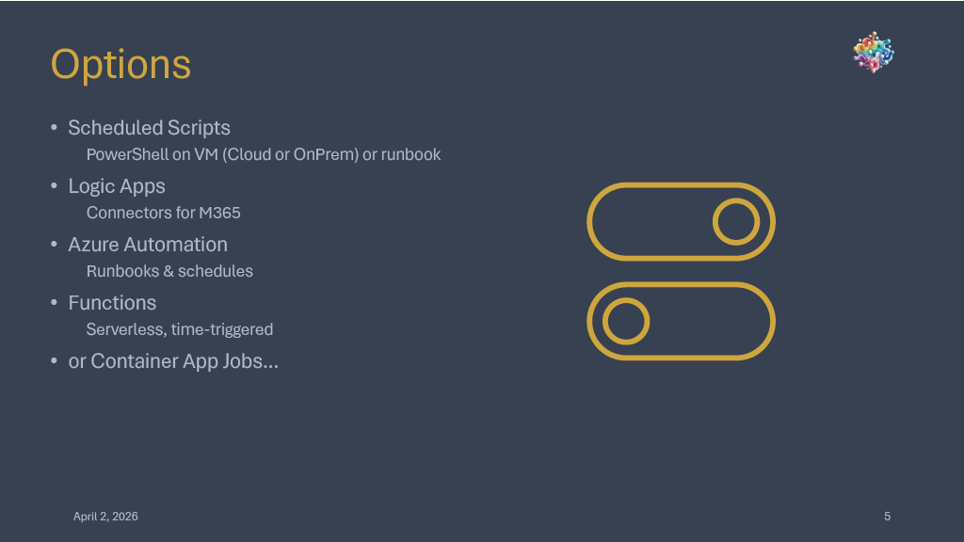This screenshot has height=542, width=964.
Task: Click the "Scheduled Scripts" bullet text
Action: (149, 128)
